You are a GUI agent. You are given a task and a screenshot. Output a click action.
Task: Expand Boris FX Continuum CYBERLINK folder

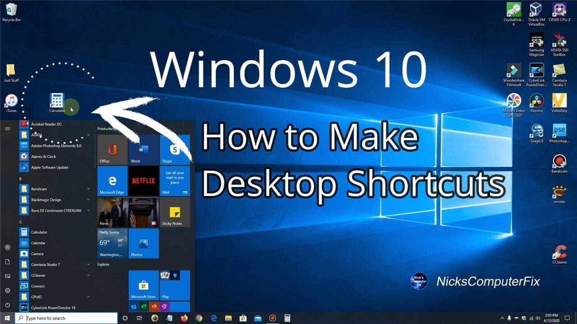click(88, 210)
